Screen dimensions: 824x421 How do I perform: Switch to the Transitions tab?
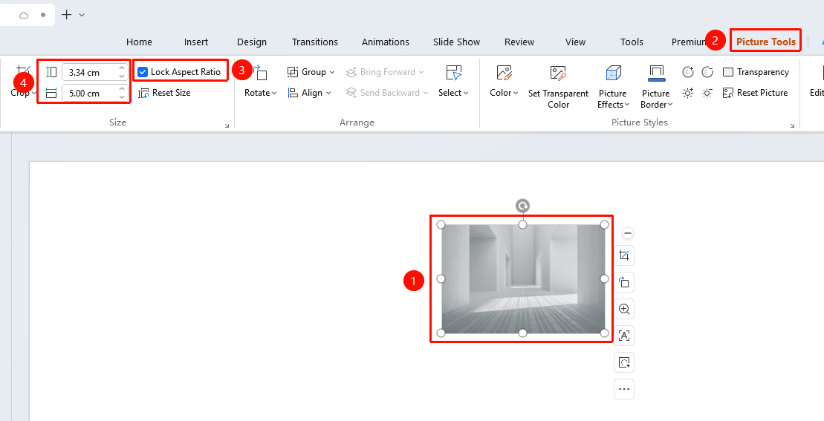coord(315,42)
